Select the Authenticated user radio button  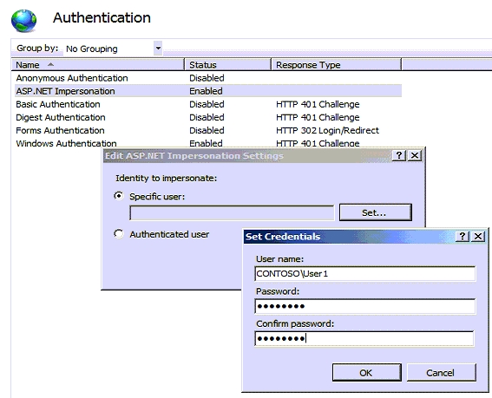coord(119,234)
